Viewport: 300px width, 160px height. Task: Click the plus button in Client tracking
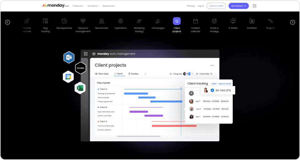(x=191, y=93)
